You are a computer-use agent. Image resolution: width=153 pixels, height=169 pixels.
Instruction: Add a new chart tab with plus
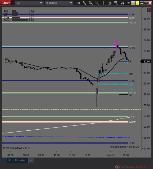tap(31, 160)
